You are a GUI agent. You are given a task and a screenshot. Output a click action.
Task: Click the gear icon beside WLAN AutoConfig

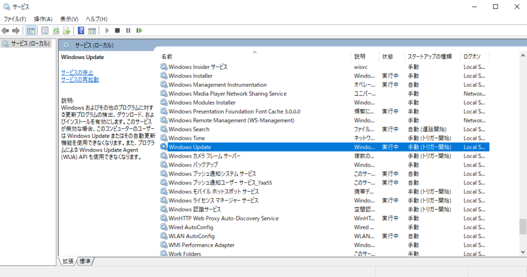click(164, 236)
